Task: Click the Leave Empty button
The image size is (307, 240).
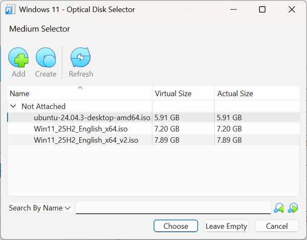Action: 226,226
